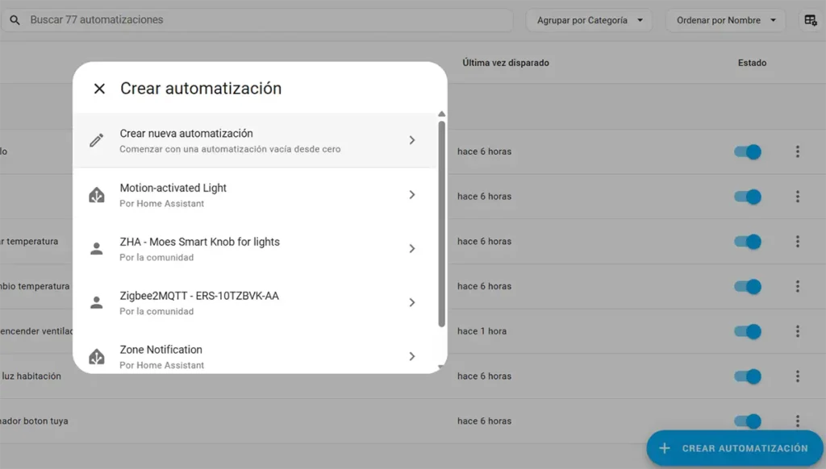Toggle off the first automation's switch

[748, 151]
